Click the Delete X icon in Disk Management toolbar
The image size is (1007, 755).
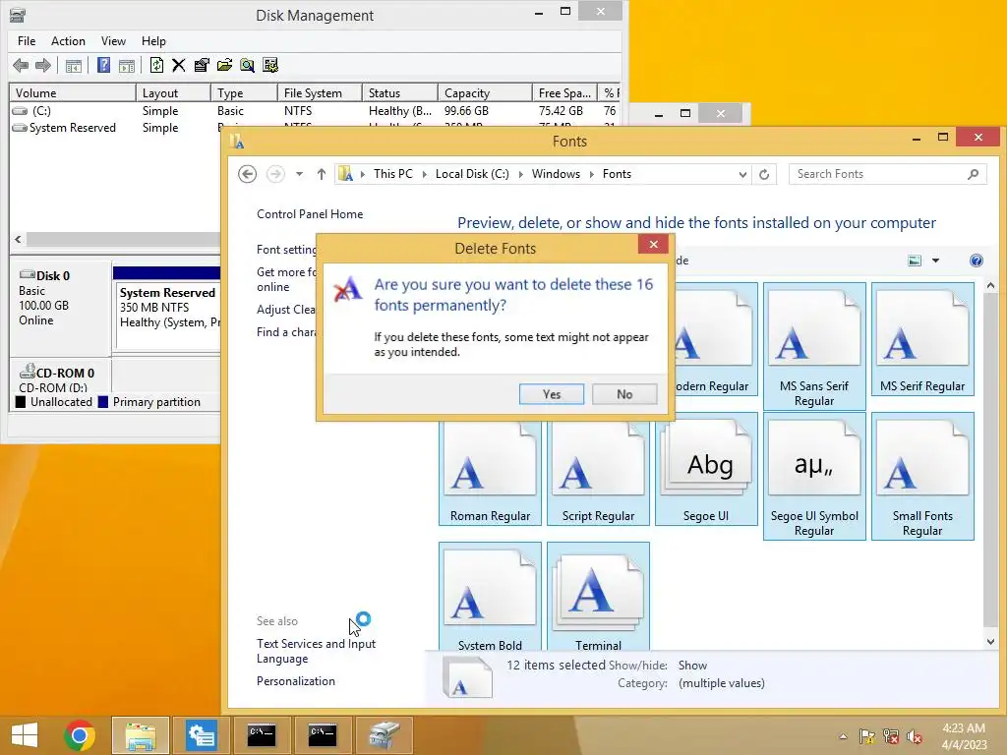179,65
